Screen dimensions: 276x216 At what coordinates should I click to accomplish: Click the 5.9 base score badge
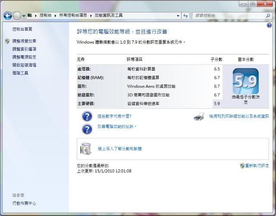(x=245, y=81)
